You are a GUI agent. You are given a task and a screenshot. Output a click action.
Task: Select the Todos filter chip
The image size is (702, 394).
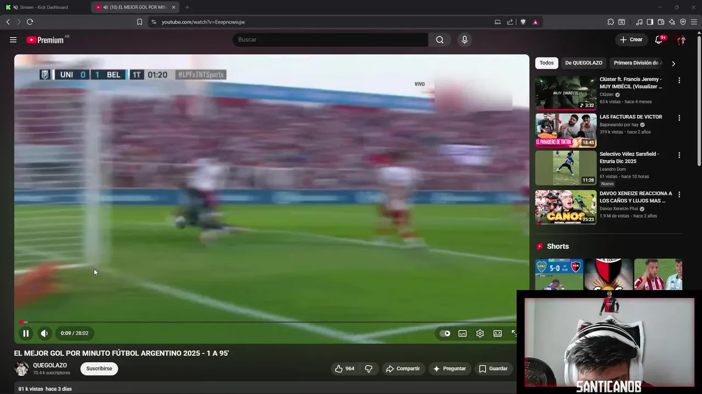[x=547, y=63]
